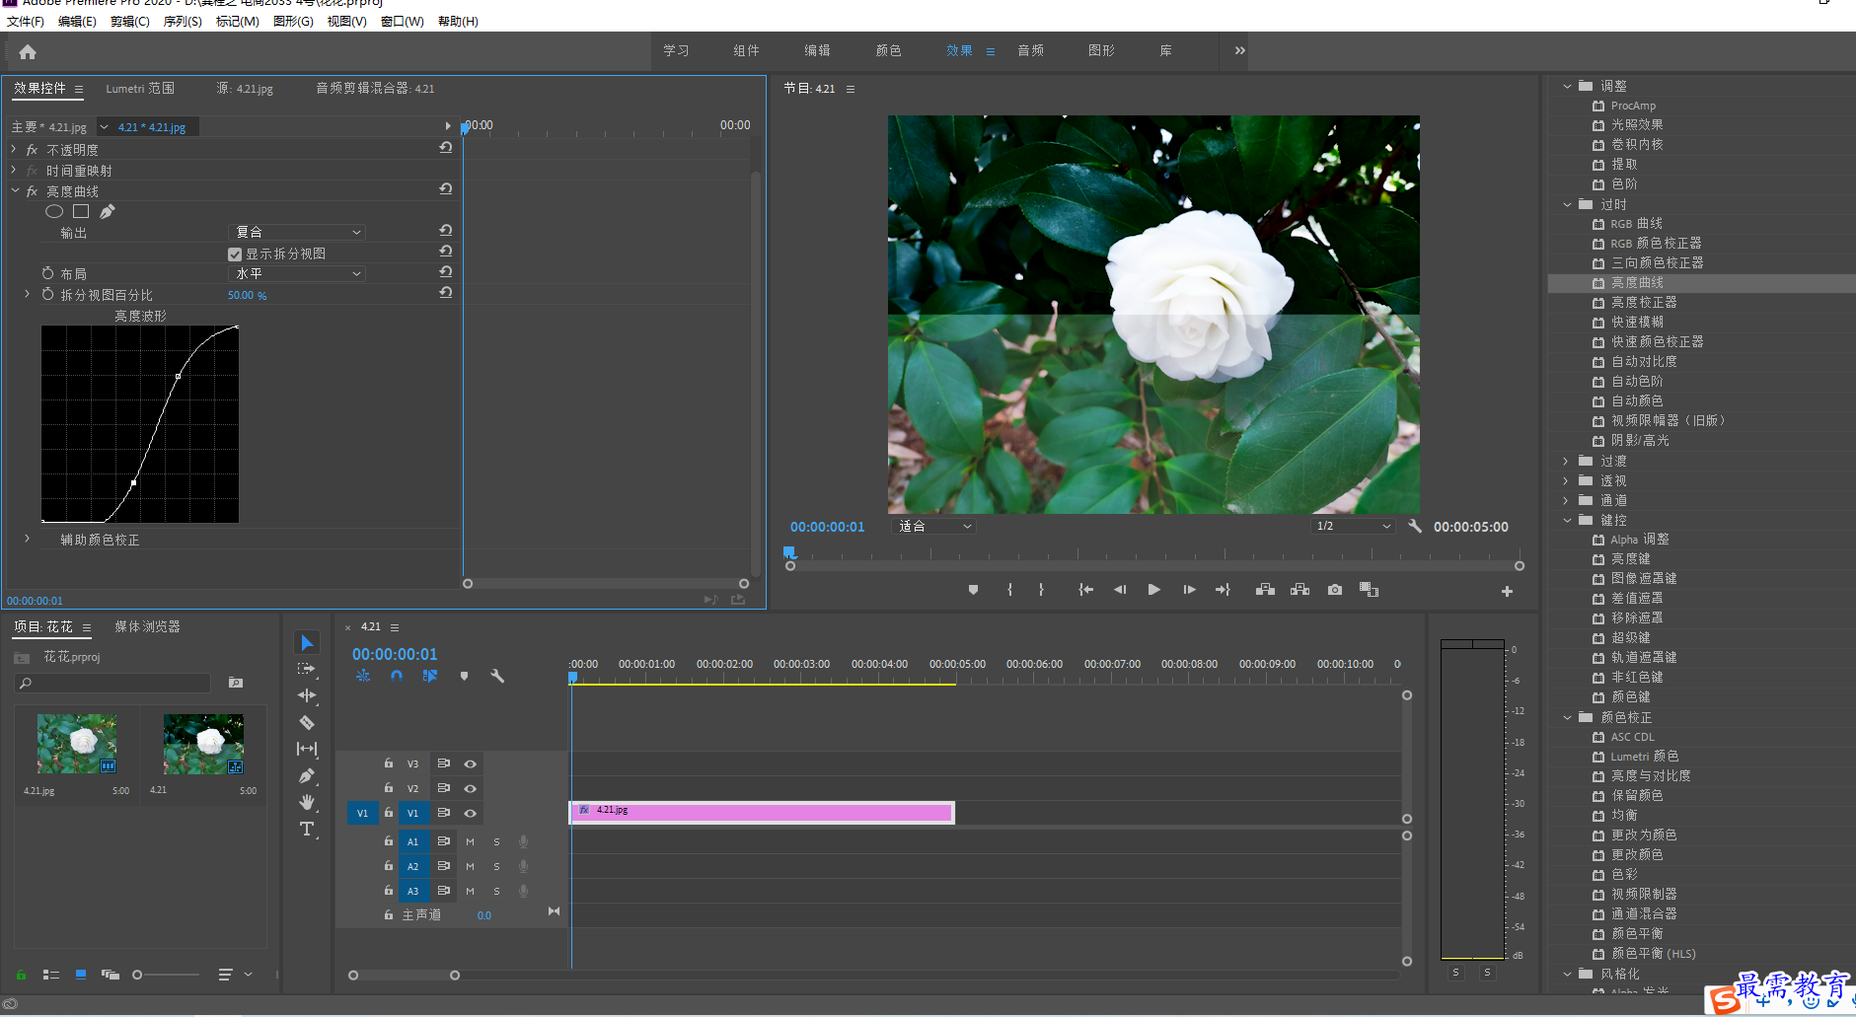Open the button editor plus icon
Image resolution: width=1856 pixels, height=1017 pixels.
1507,592
